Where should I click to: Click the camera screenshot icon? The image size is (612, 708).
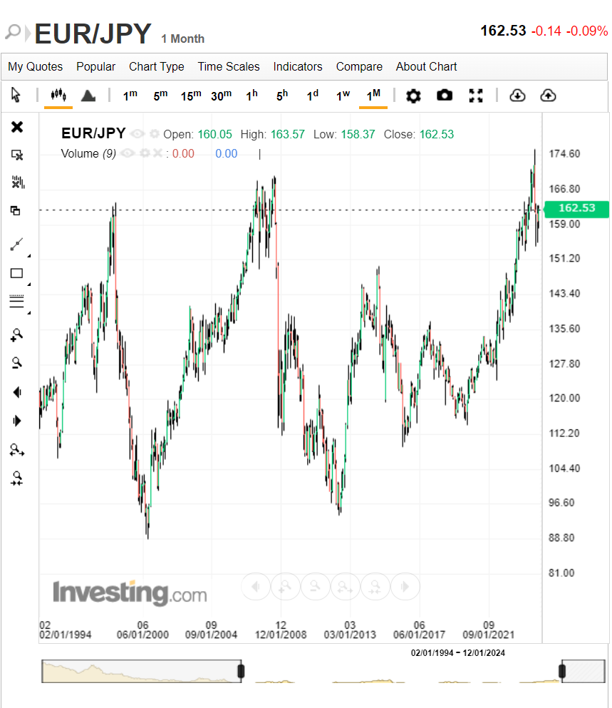444,96
